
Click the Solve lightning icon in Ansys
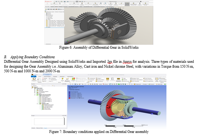63,79
